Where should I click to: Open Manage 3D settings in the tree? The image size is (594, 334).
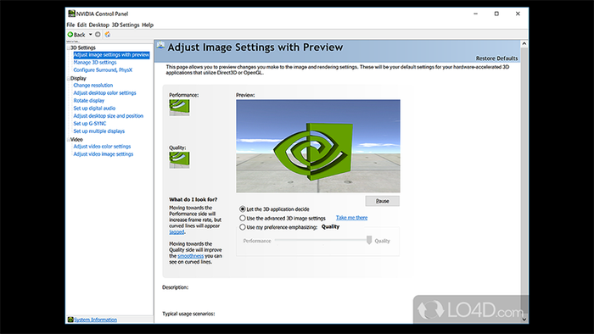(x=95, y=63)
